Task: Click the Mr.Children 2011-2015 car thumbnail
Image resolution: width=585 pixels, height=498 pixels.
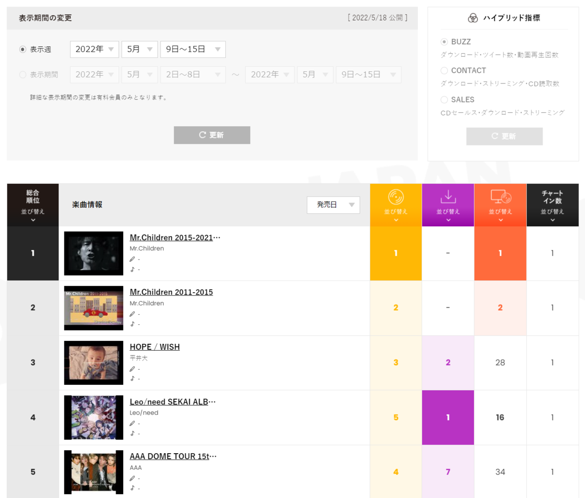Action: tap(94, 308)
